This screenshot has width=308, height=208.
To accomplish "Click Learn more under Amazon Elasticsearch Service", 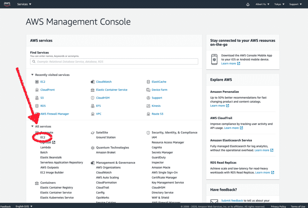I will tap(264, 150).
